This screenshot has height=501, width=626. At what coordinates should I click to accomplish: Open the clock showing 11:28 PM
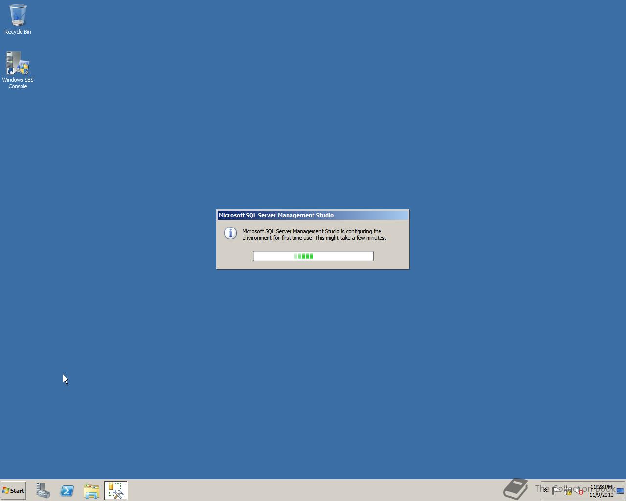pos(601,491)
